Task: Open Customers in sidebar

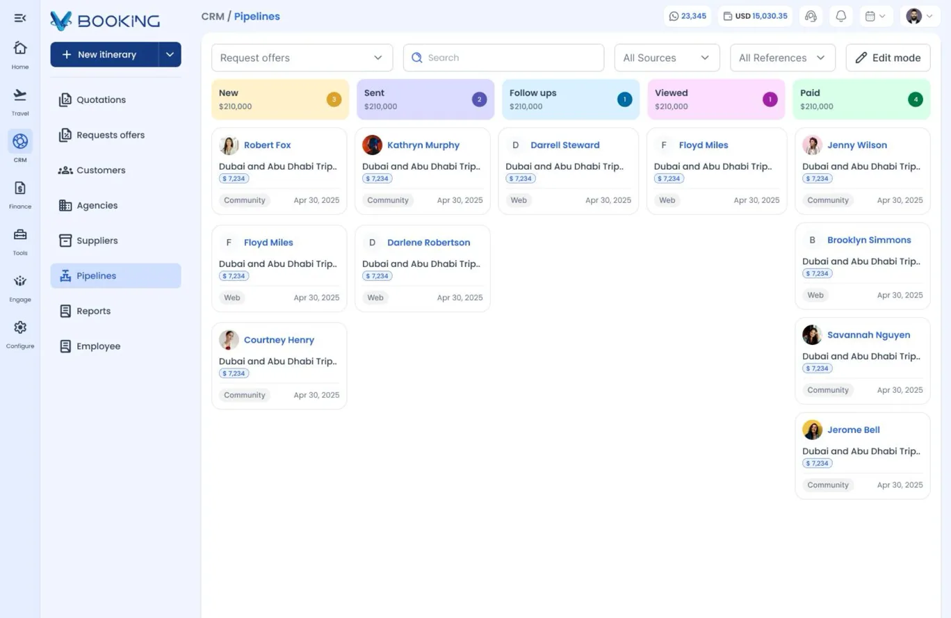Action: [115, 170]
